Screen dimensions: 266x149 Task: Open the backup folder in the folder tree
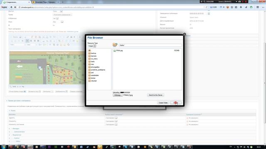point(92,53)
